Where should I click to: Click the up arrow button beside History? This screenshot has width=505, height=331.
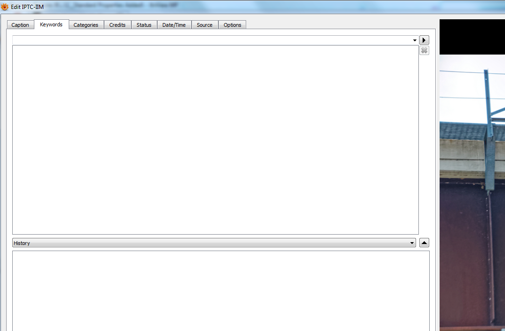pos(424,243)
